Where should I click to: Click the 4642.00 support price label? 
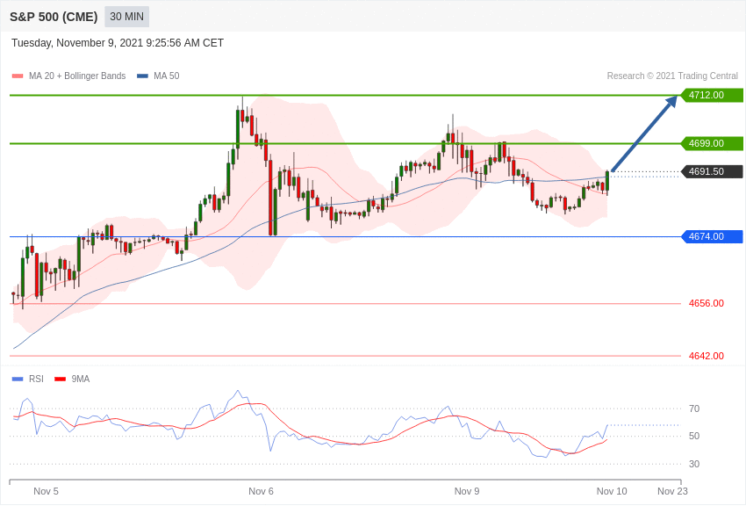tap(707, 356)
